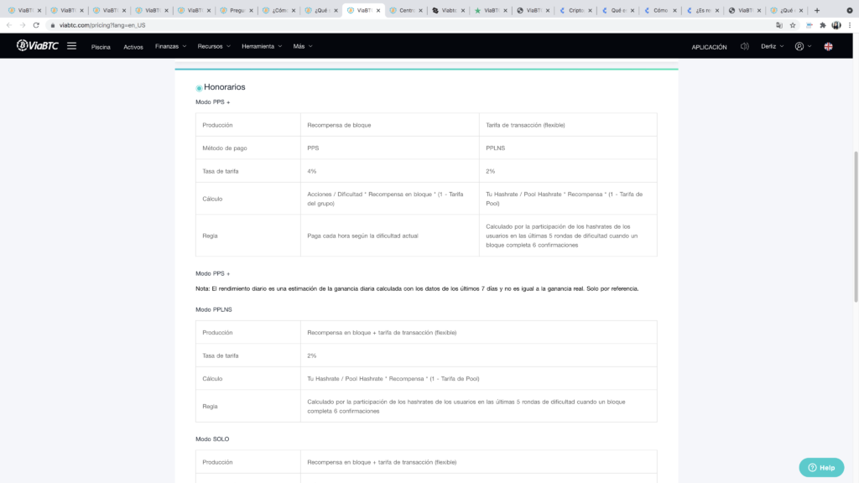This screenshot has height=483, width=859.
Task: Click 'Paga cada hora según la dificultad actual'
Action: click(362, 236)
